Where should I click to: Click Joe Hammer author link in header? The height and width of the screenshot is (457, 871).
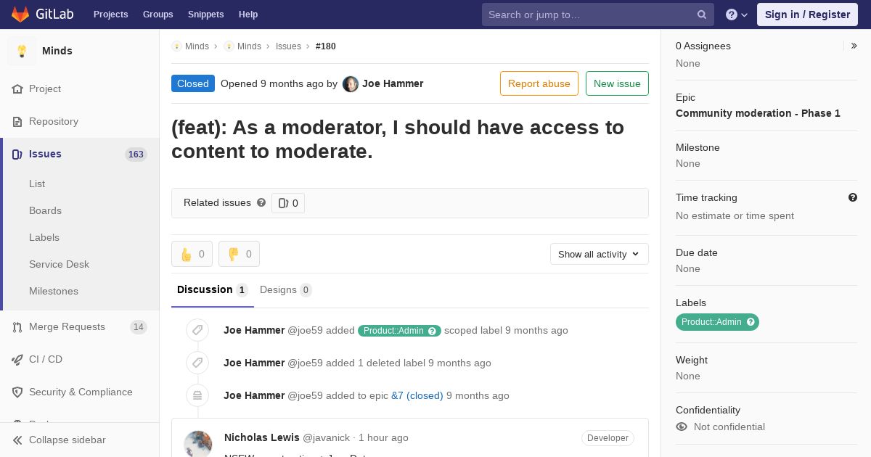[393, 83]
